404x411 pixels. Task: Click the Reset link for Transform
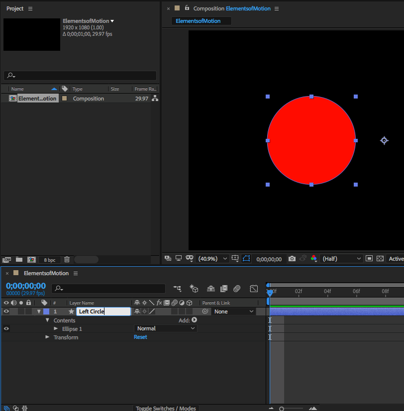[x=140, y=337]
